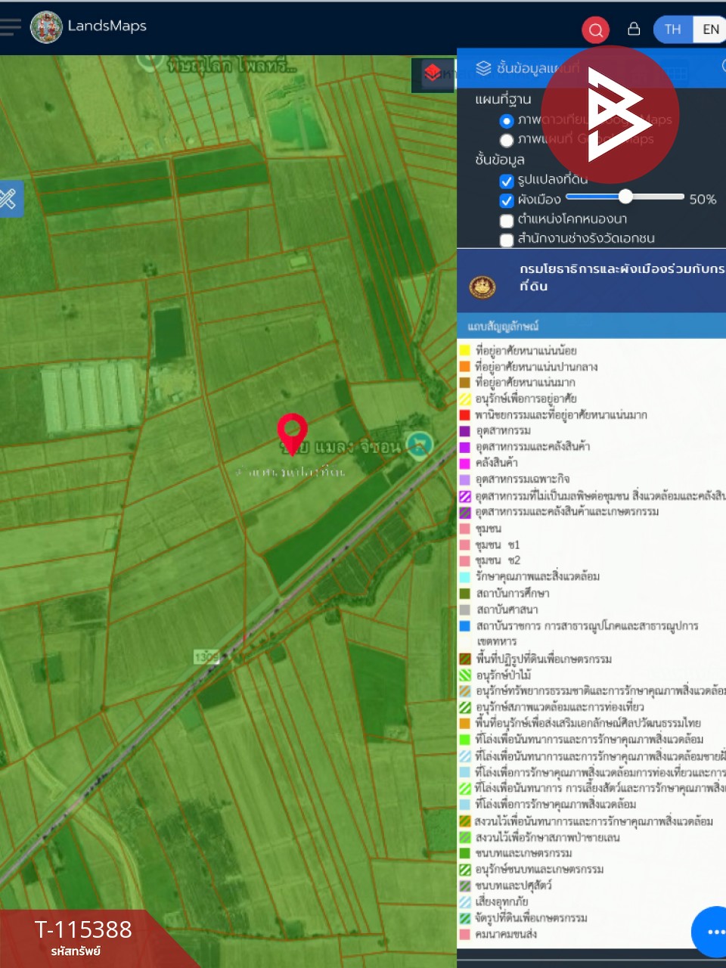Select the Google Maps plain map radio option
This screenshot has height=968, width=726.
[507, 140]
